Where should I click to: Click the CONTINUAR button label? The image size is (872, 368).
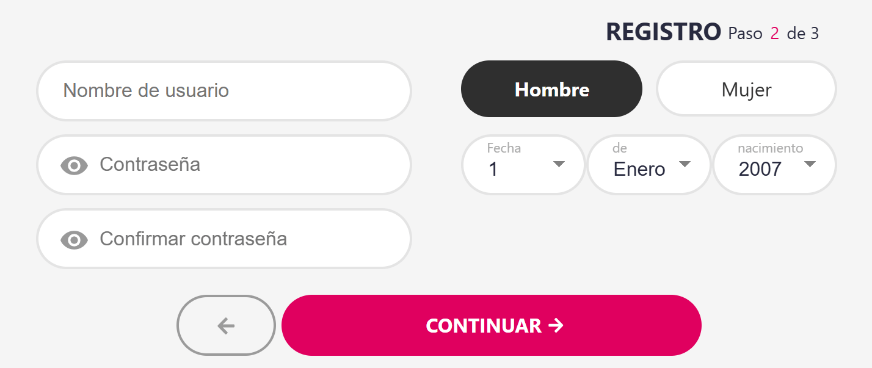(484, 326)
